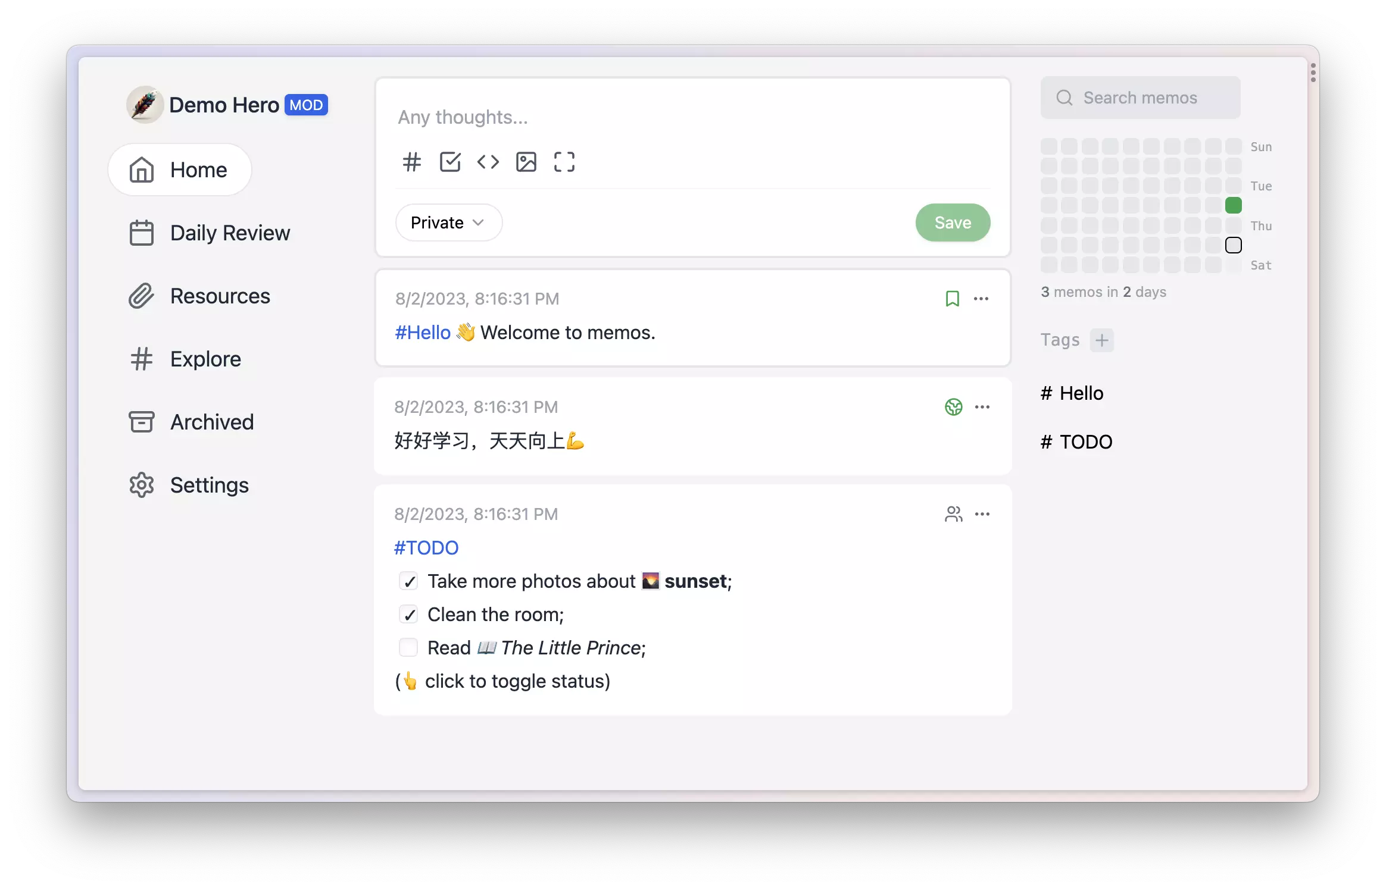Open the Private visibility dropdown
The height and width of the screenshot is (890, 1386).
448,222
